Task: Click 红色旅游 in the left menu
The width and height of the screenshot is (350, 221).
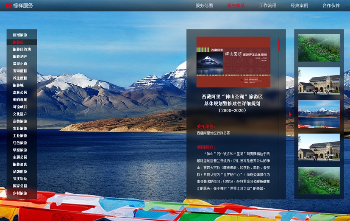Action: [x=20, y=143]
